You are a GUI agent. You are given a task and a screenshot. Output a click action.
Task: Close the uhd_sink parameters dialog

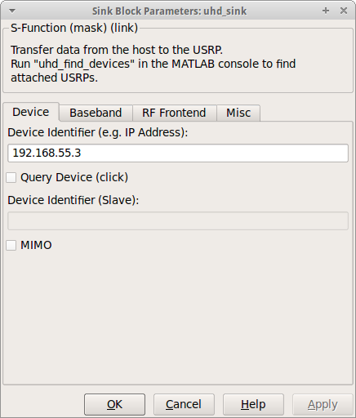click(344, 11)
